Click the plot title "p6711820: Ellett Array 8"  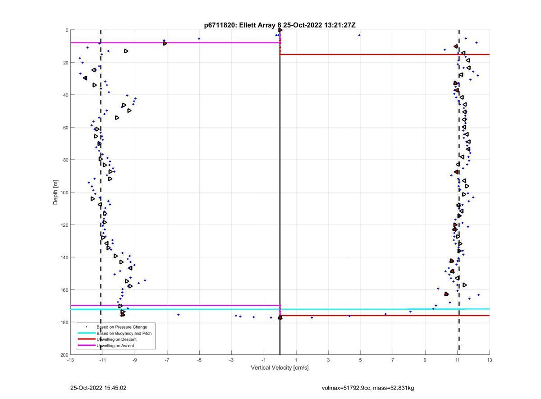(243, 25)
